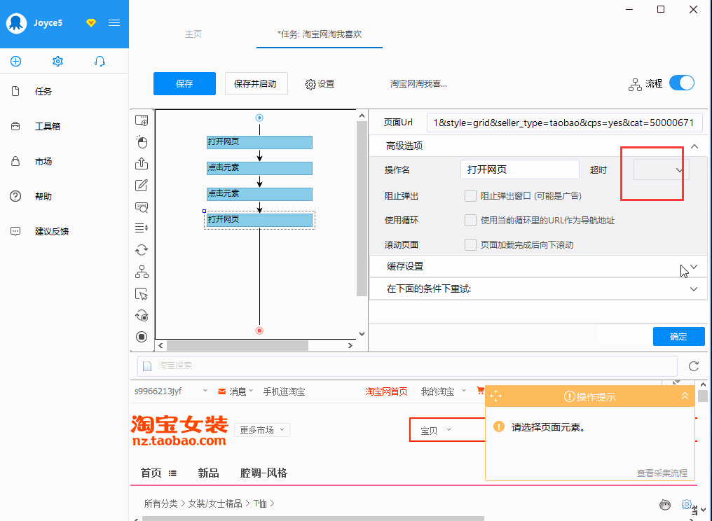
Task: Collapse the 操作提示 panel chevron
Action: [685, 396]
